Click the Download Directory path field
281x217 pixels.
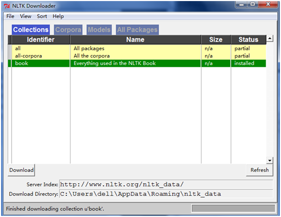click(x=166, y=194)
